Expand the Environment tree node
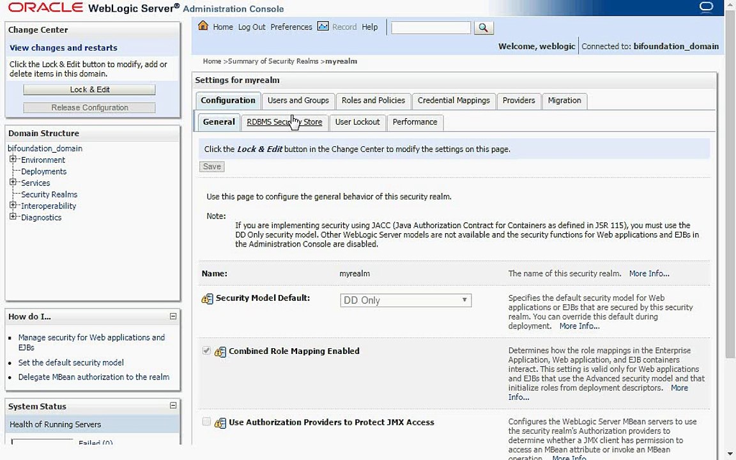 pos(13,159)
